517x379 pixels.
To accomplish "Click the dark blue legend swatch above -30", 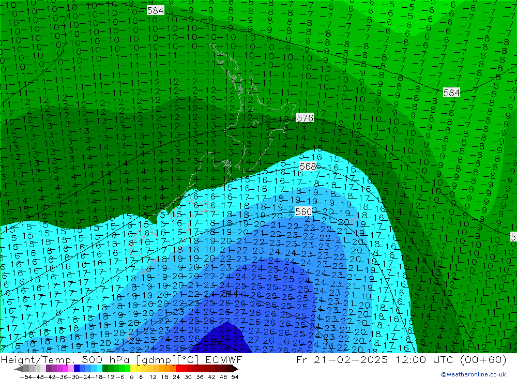I will [77, 369].
